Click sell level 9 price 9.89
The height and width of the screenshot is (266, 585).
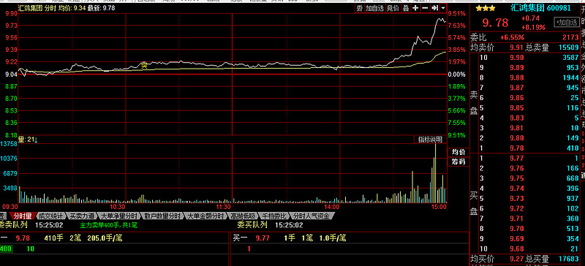[517, 67]
